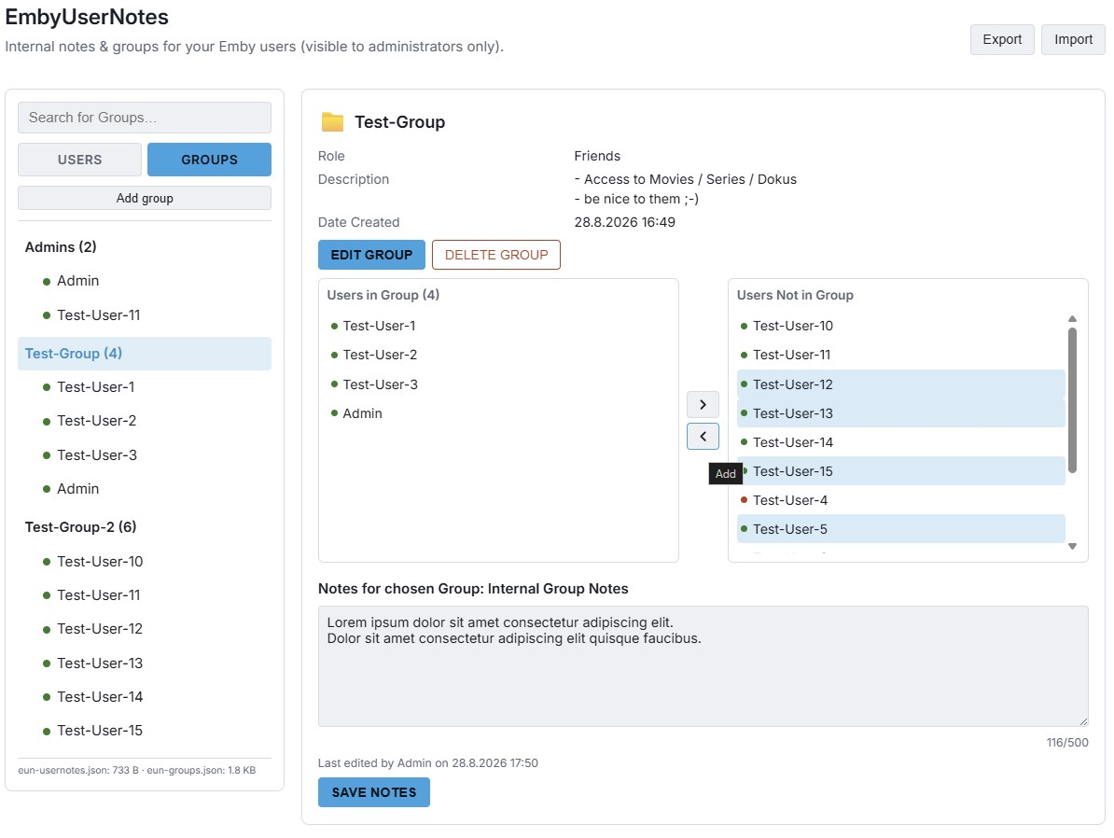Click the Date Created value 28.8.2026 16:49
1114x838 pixels.
(x=624, y=222)
